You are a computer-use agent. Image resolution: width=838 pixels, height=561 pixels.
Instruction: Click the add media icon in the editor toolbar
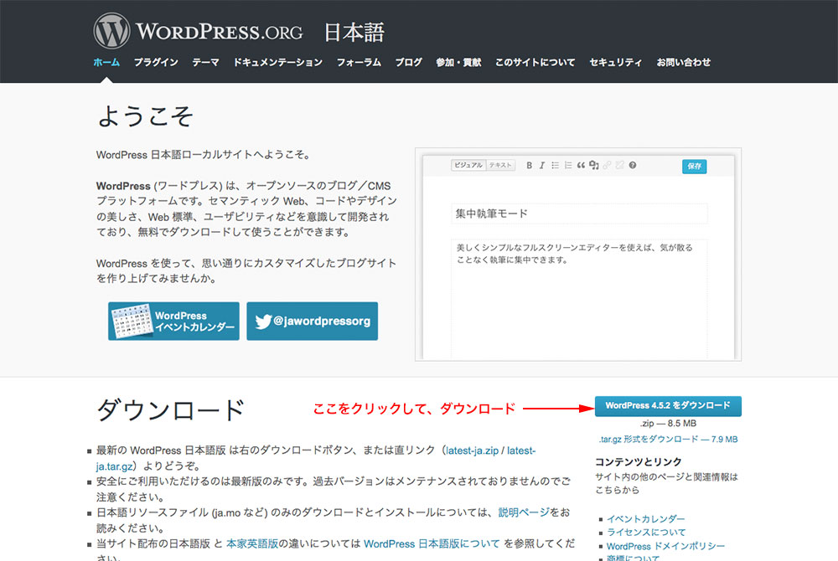click(x=594, y=166)
